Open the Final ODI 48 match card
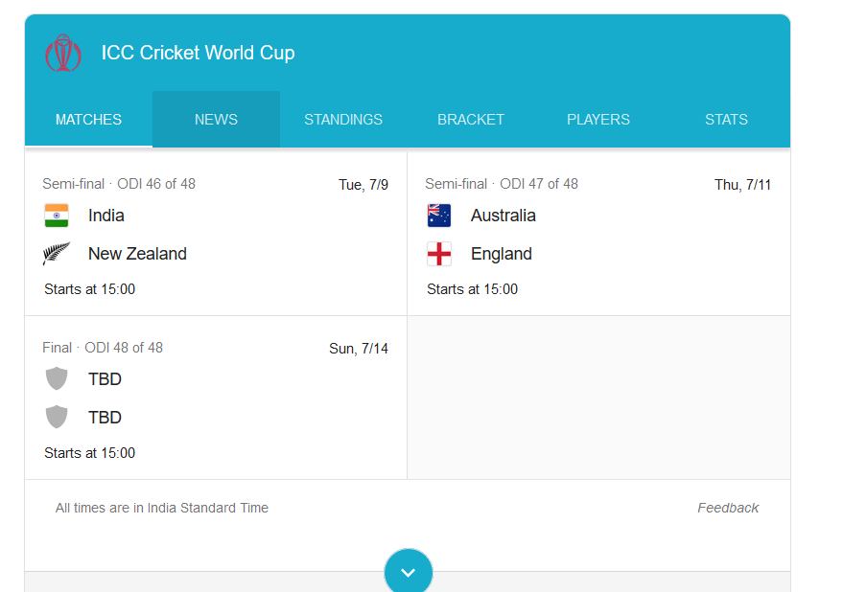The height and width of the screenshot is (592, 867). [216, 398]
